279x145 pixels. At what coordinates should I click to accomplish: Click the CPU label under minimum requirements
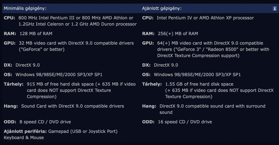tap(10, 18)
